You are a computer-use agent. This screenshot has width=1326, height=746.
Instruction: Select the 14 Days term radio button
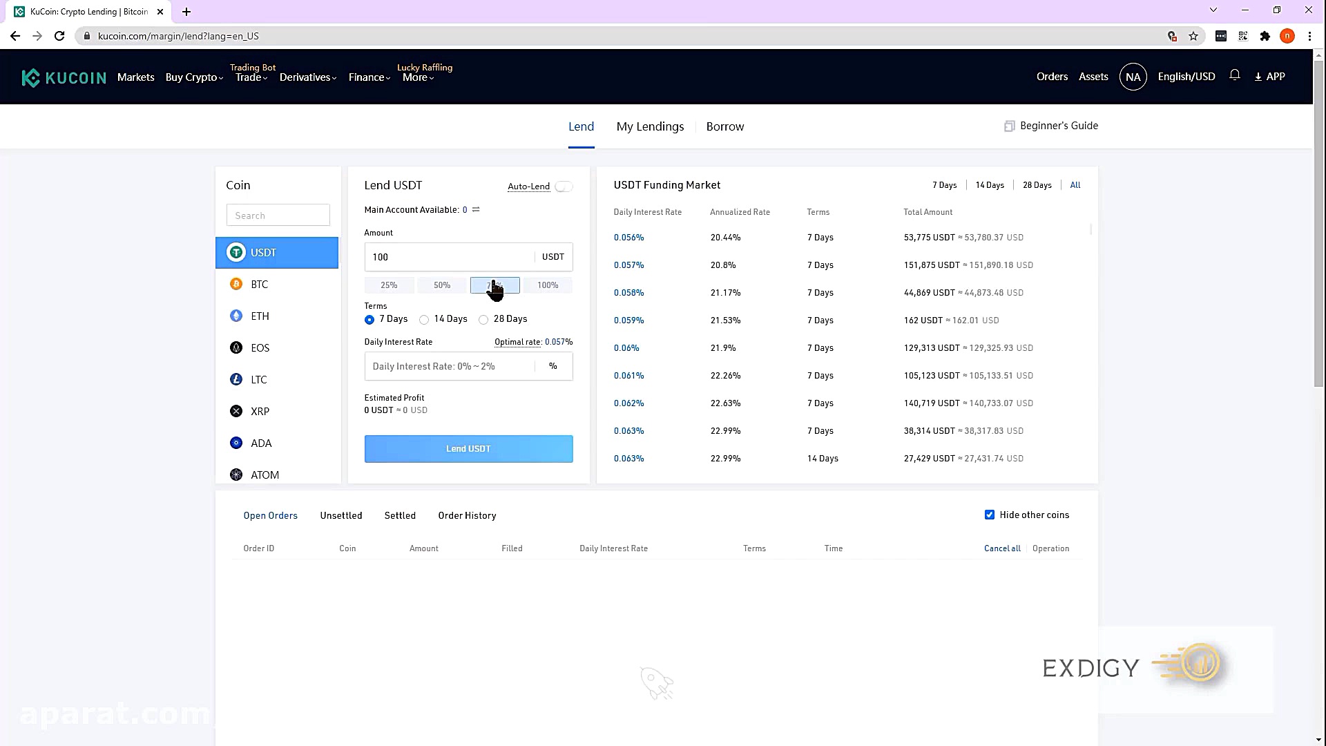click(x=424, y=319)
